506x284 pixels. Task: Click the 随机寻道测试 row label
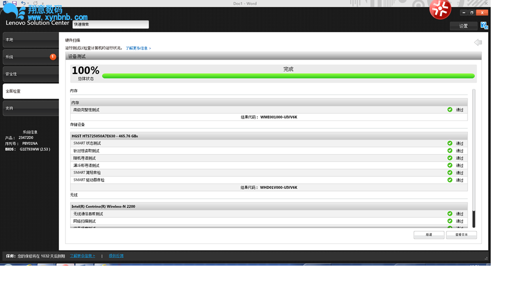point(84,158)
